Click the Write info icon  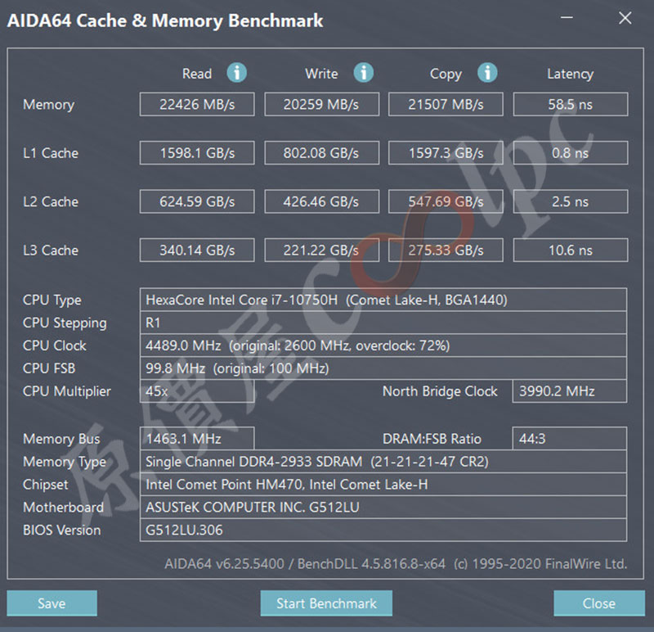tap(363, 73)
